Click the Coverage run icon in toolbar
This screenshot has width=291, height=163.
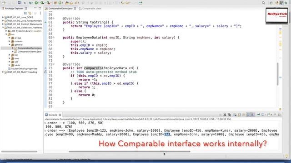click(42, 3)
